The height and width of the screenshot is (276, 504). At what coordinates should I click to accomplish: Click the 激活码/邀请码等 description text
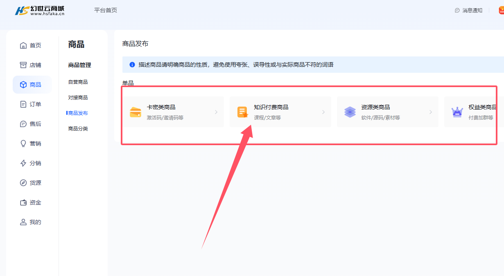click(165, 118)
